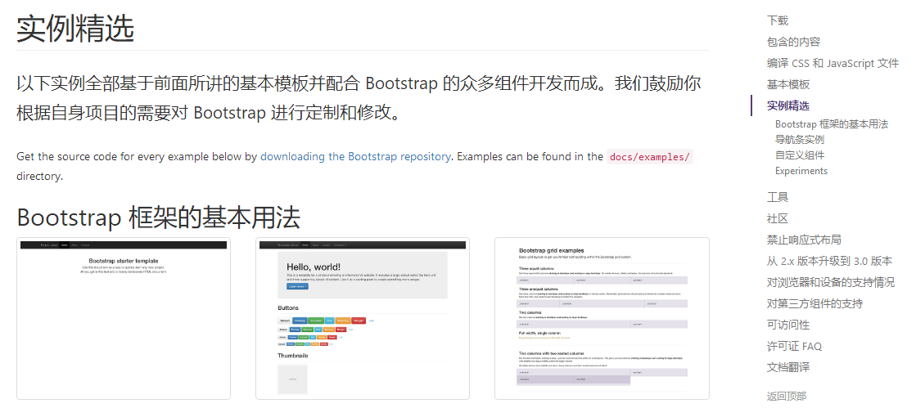This screenshot has width=916, height=417.
Task: Jump to 可访问性 section
Action: (x=788, y=325)
